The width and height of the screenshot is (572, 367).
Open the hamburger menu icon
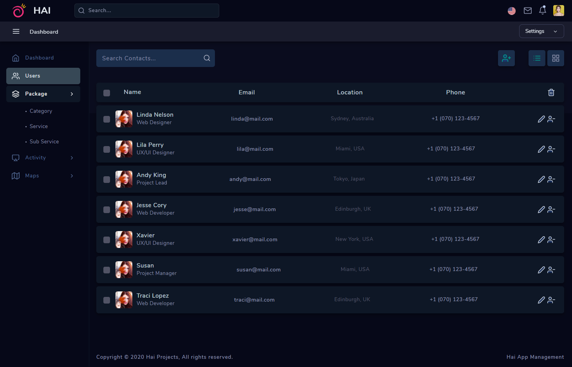pos(16,31)
